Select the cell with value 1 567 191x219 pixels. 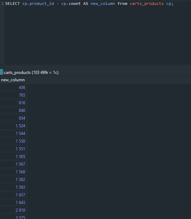[x=13, y=164]
